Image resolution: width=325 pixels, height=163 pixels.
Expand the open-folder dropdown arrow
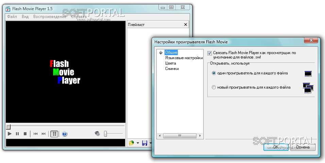138,143
